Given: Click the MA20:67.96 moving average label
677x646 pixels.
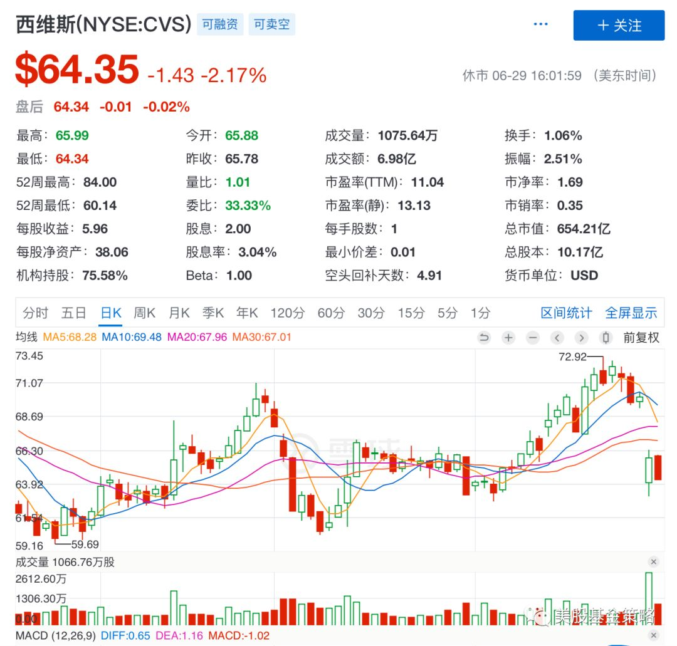Looking at the screenshot, I should (197, 337).
